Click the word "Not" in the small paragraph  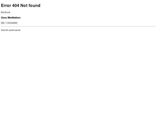3,12
